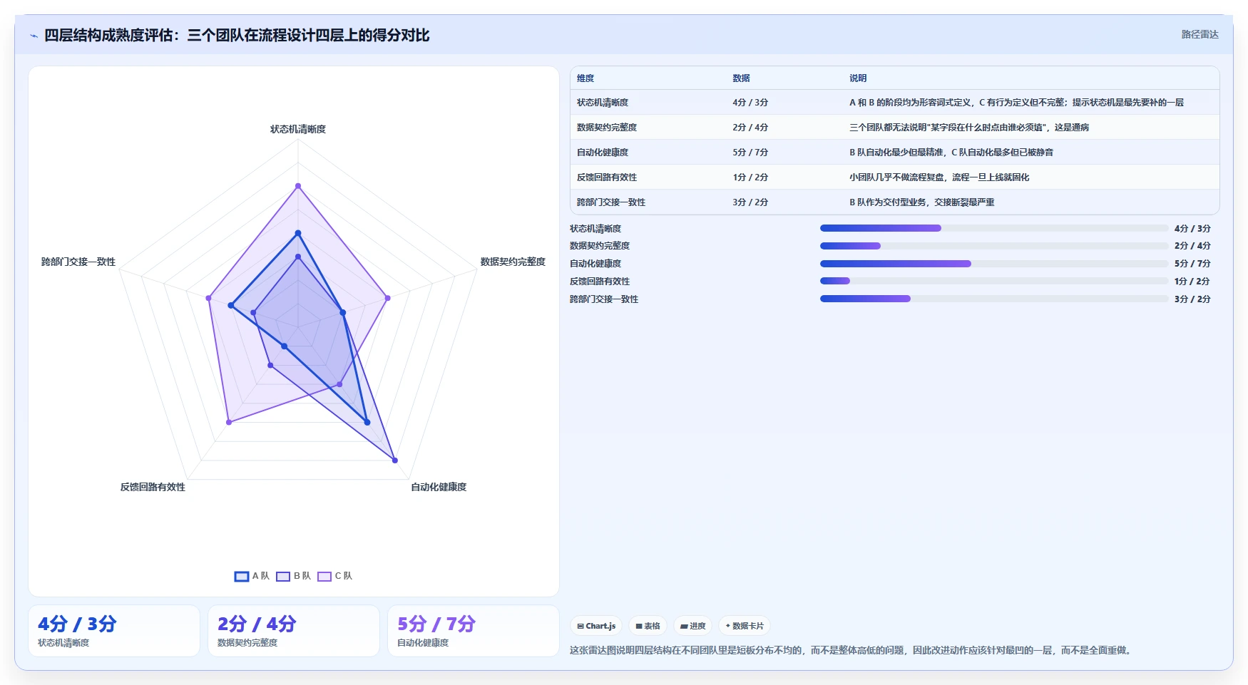Open the 5分 / 7分 stat card
Screen dimensions: 1248x685
[474, 631]
